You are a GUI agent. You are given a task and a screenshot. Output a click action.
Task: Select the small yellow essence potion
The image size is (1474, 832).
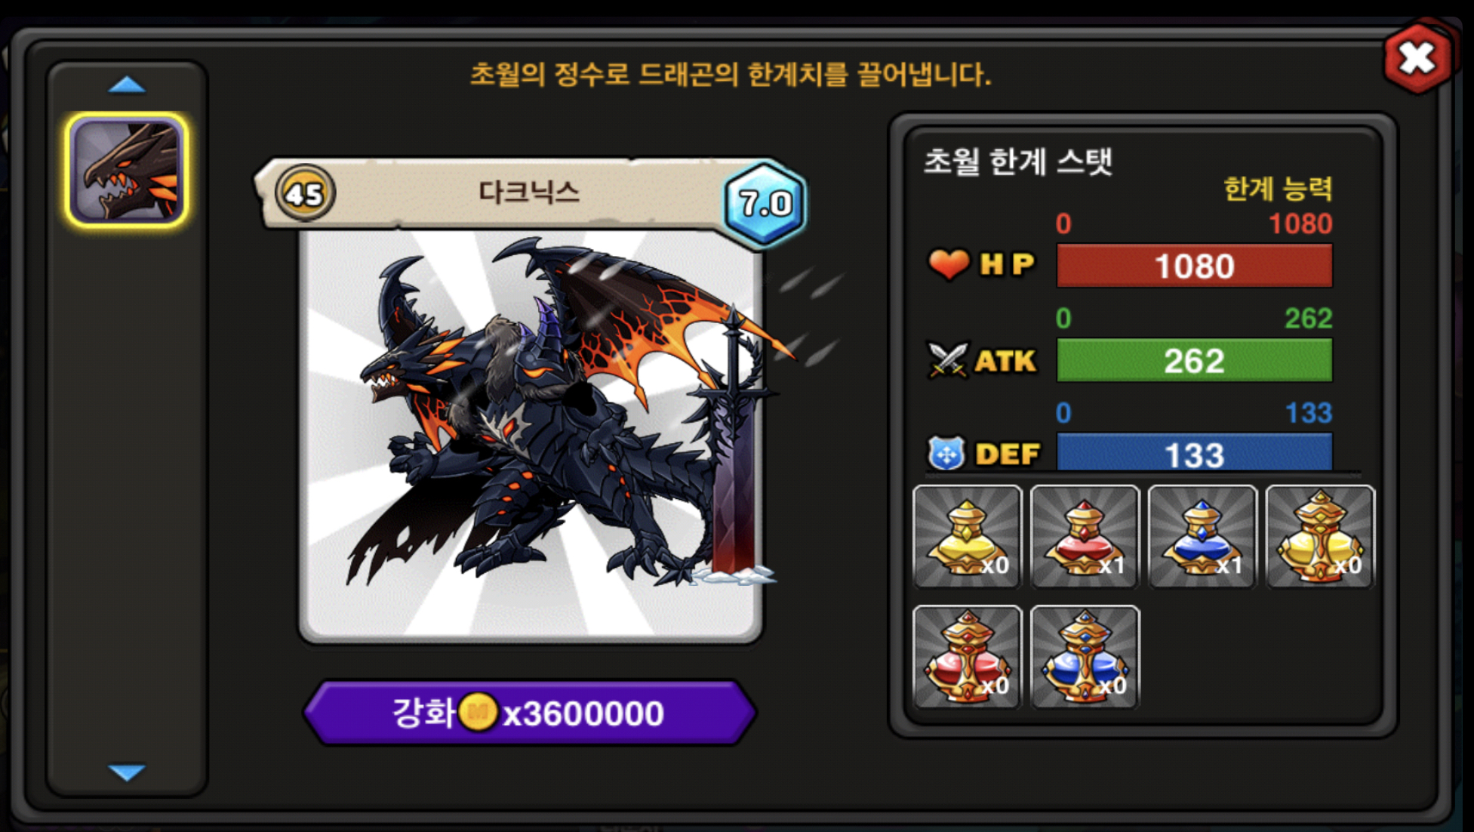(x=968, y=537)
